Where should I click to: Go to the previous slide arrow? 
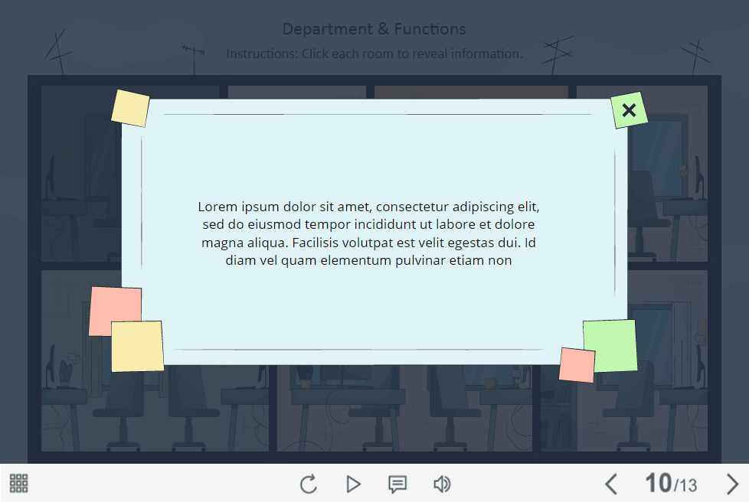coord(610,484)
